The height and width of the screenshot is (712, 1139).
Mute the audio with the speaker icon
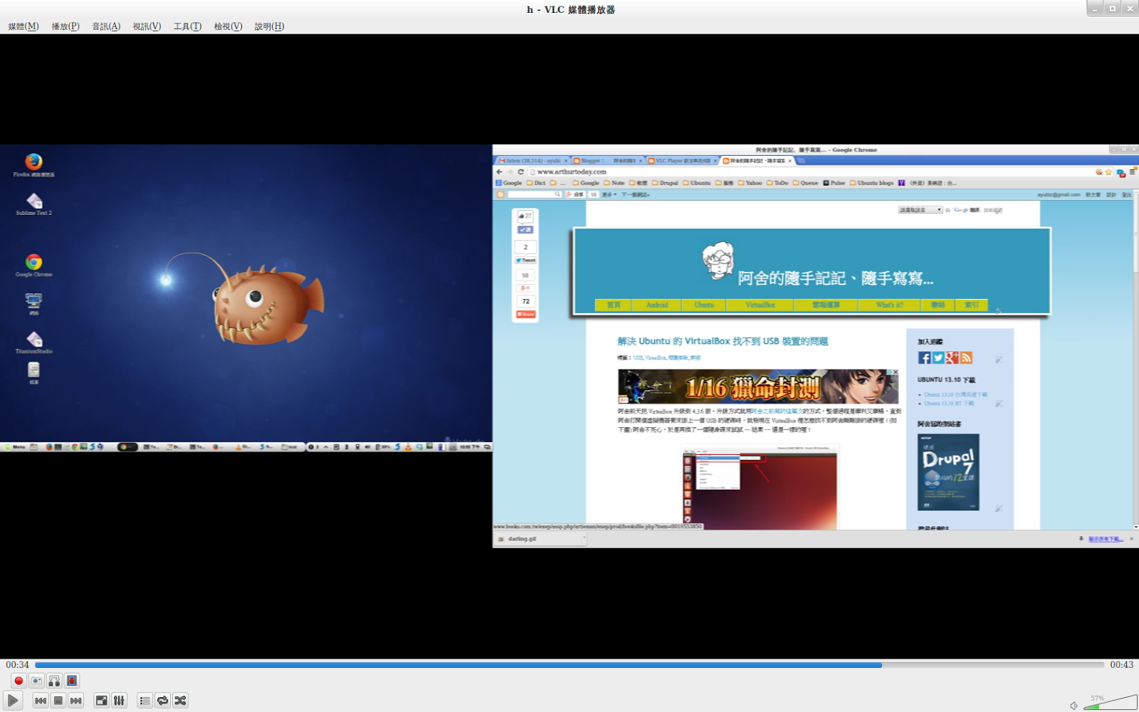point(1074,705)
